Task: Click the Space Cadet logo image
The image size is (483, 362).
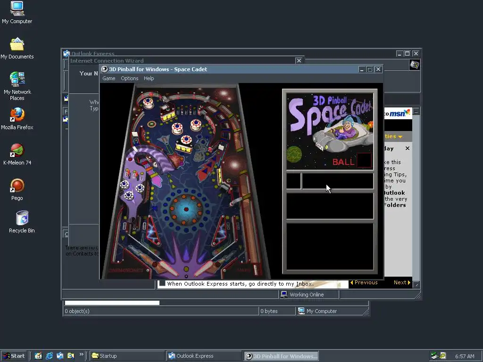Action: click(x=330, y=131)
